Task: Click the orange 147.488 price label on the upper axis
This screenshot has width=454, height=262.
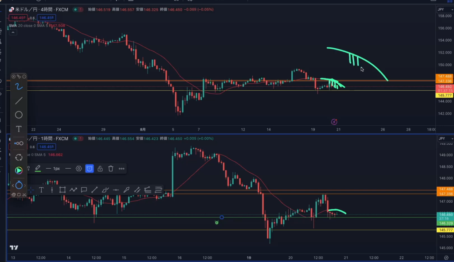Action: click(x=445, y=77)
